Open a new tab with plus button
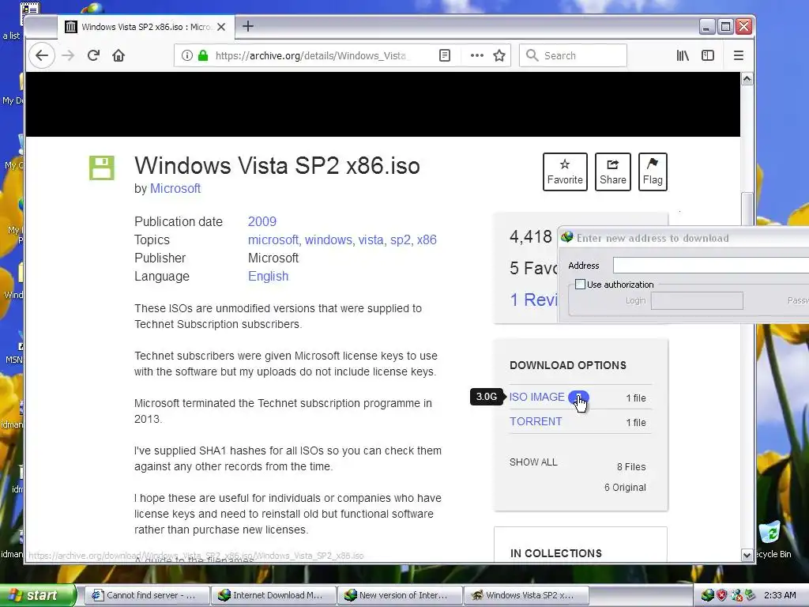 tap(247, 26)
